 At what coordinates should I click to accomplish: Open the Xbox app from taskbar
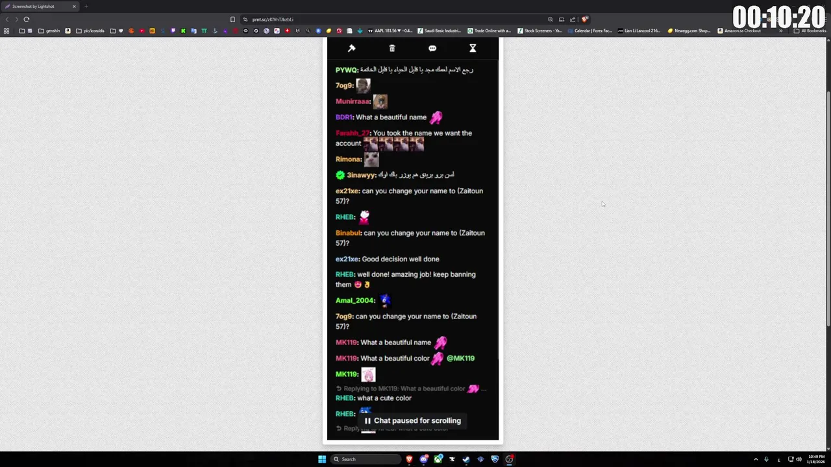coord(438,459)
